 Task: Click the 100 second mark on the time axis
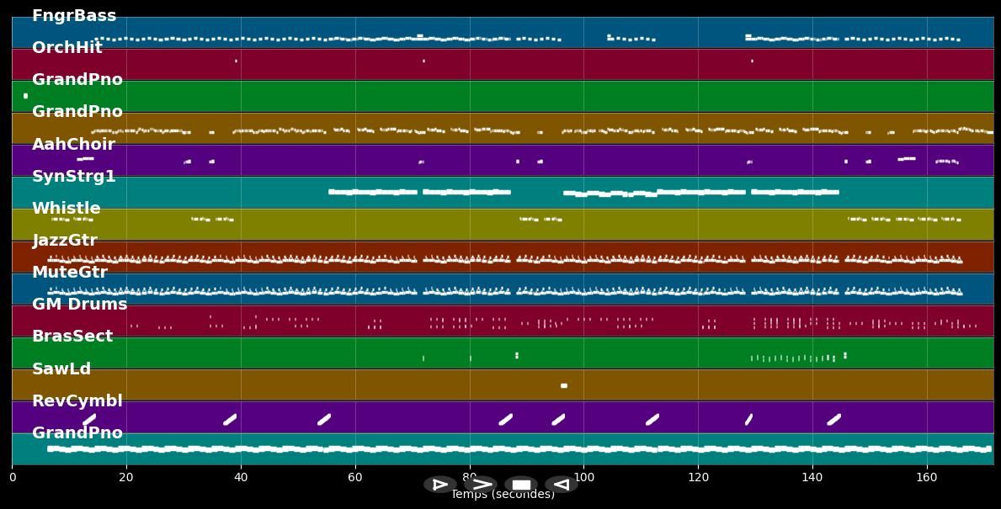click(583, 478)
